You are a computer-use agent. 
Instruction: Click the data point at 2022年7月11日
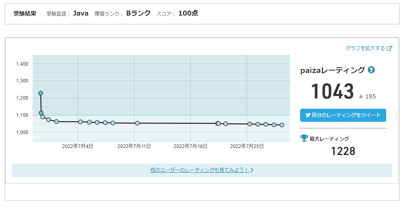click(x=137, y=123)
